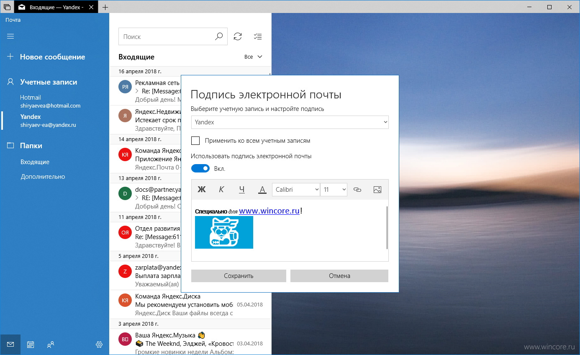Select the blue cat image in signature
Screen dimensions: 580x355
[x=224, y=232]
